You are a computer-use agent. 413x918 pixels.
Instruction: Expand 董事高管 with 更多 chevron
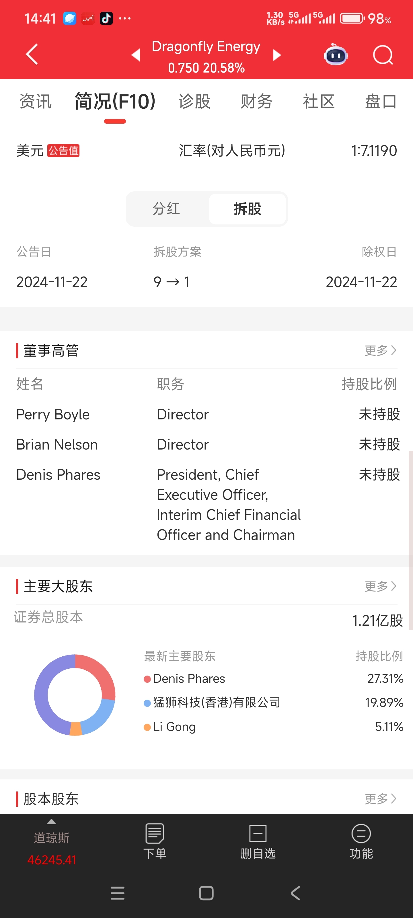tap(381, 350)
